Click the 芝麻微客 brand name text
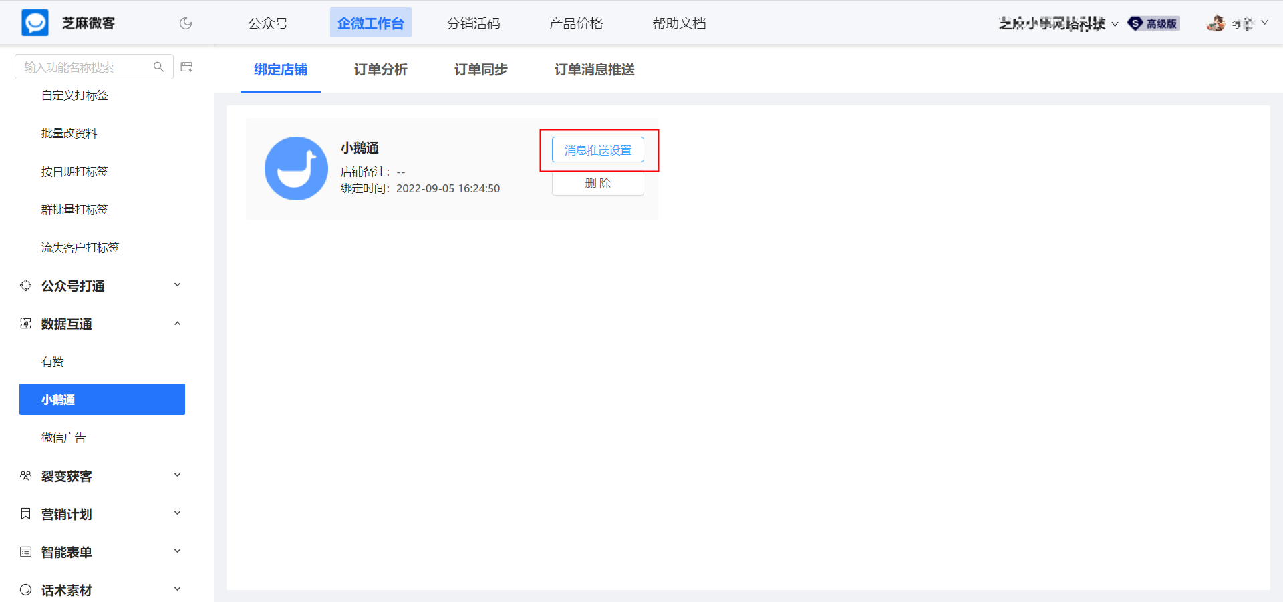Image resolution: width=1283 pixels, height=602 pixels. (x=89, y=23)
